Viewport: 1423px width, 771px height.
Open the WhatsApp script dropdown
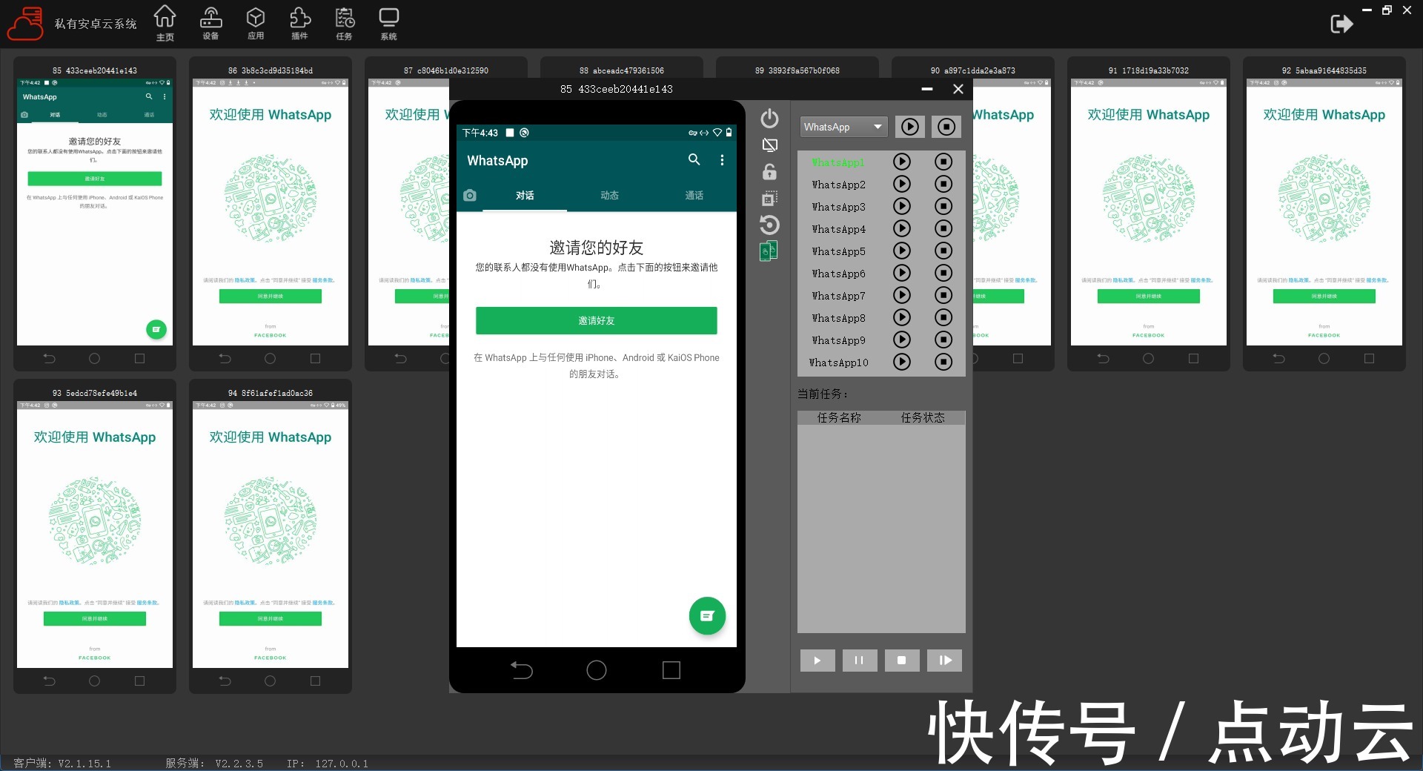tap(843, 127)
